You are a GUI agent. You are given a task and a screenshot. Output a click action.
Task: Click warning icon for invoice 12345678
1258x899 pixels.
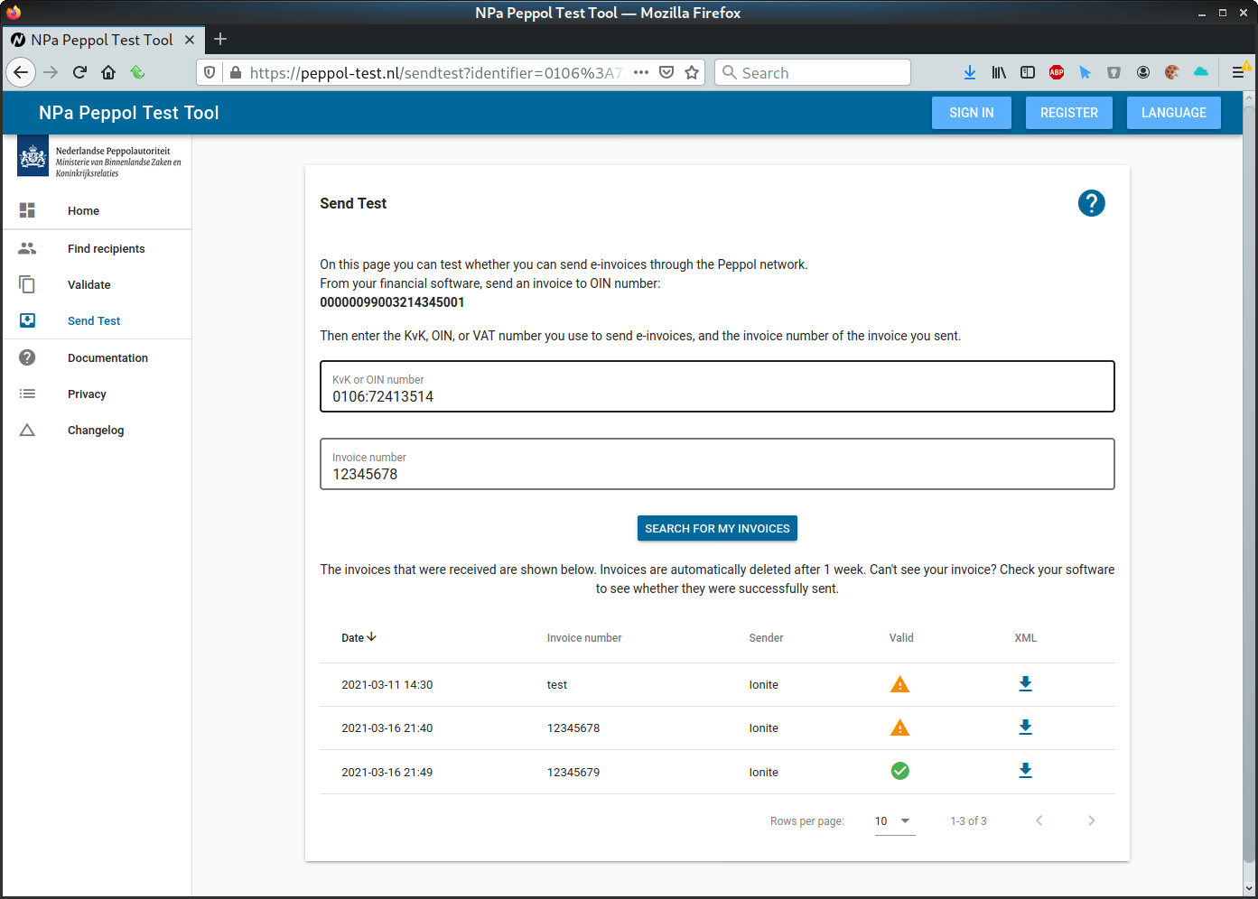pyautogui.click(x=899, y=728)
